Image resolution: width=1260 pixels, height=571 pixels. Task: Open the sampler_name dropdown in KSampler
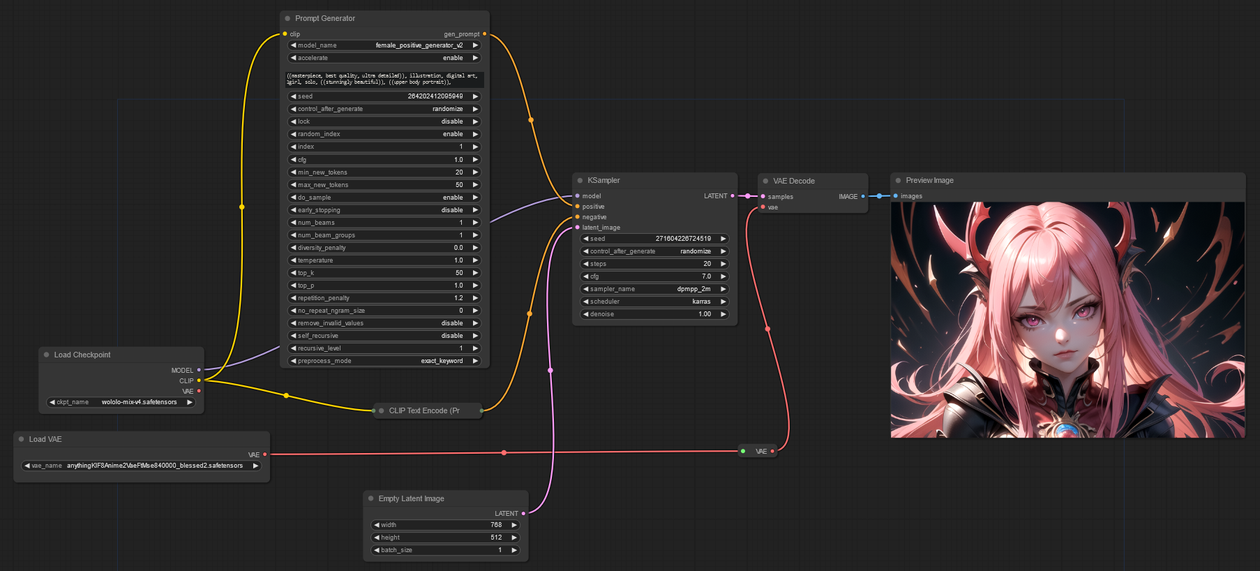click(654, 289)
